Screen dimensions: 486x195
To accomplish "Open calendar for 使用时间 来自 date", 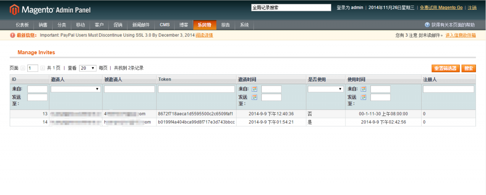I will [363, 89].
